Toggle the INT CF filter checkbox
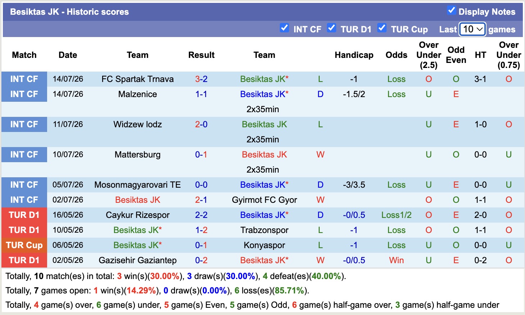Image resolution: width=525 pixels, height=315 pixels. pos(284,28)
